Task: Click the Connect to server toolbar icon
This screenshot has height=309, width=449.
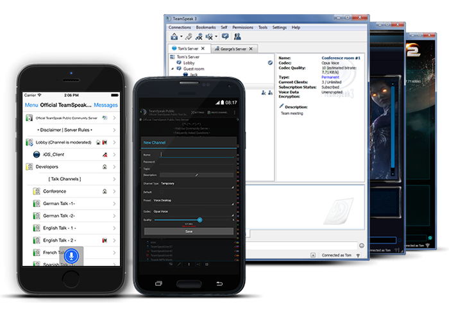Action: pyautogui.click(x=174, y=37)
